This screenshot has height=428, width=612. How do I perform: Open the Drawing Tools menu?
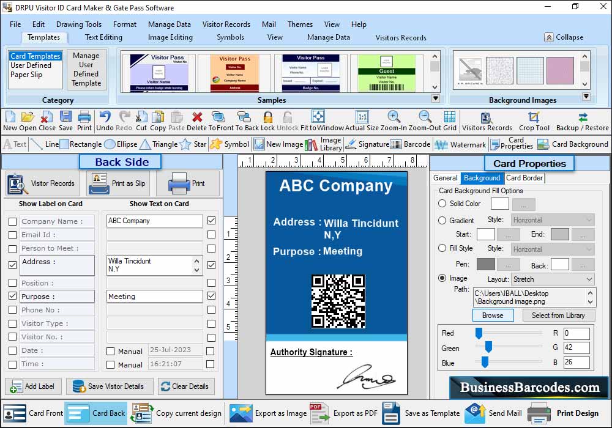(79, 24)
